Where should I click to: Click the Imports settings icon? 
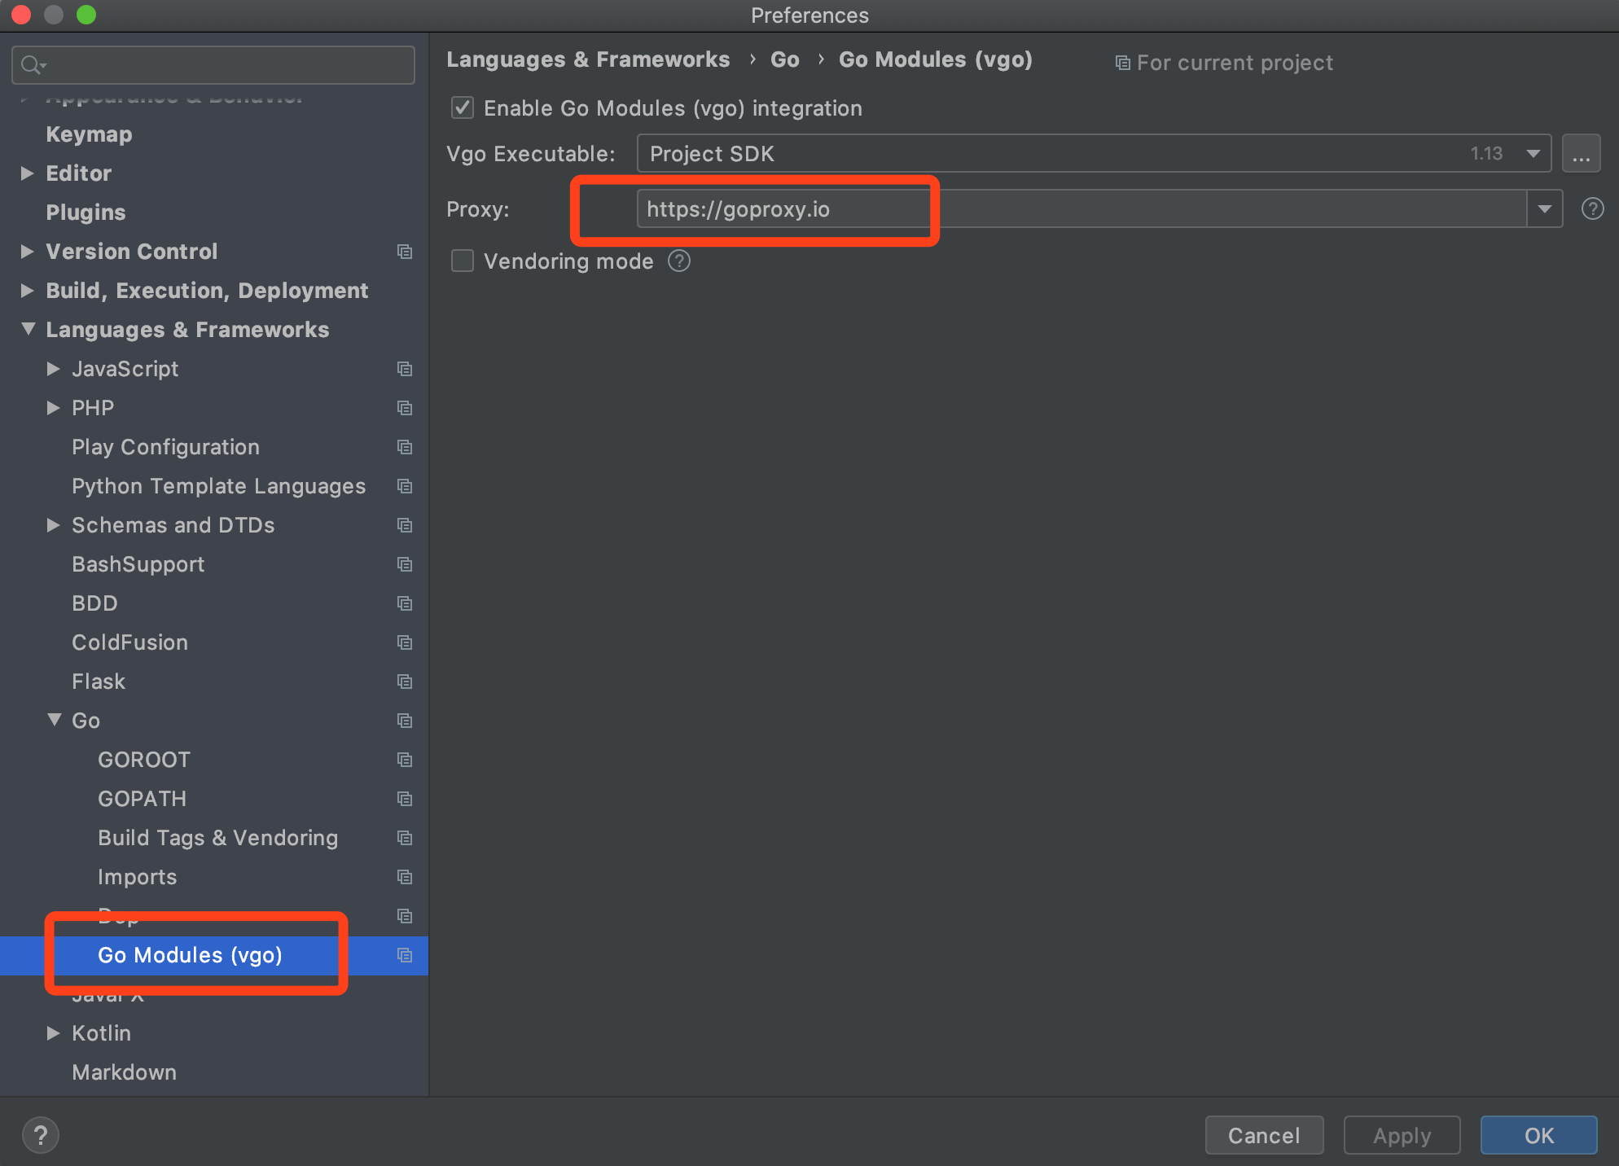click(x=405, y=876)
